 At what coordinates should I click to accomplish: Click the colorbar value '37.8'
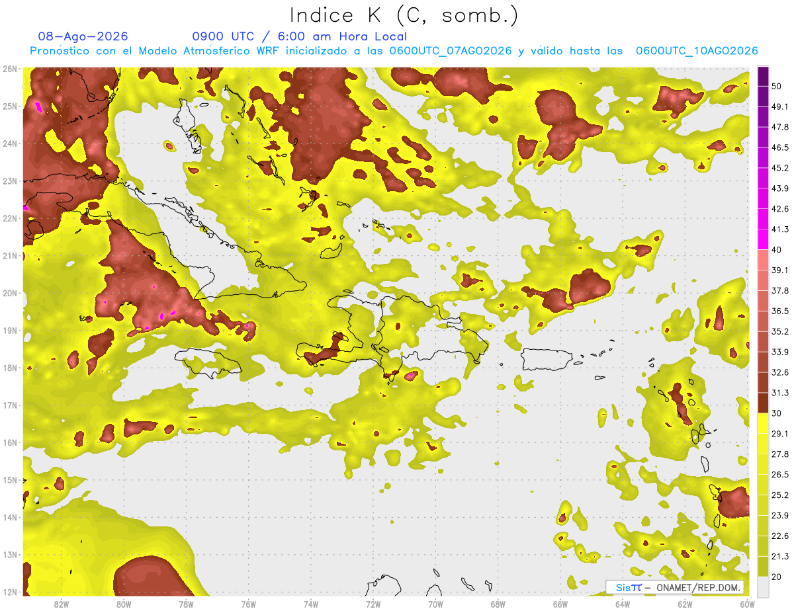pyautogui.click(x=780, y=290)
